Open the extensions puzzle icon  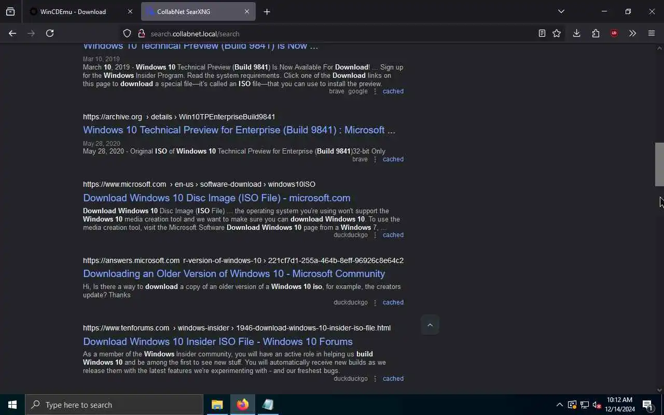pos(596,33)
